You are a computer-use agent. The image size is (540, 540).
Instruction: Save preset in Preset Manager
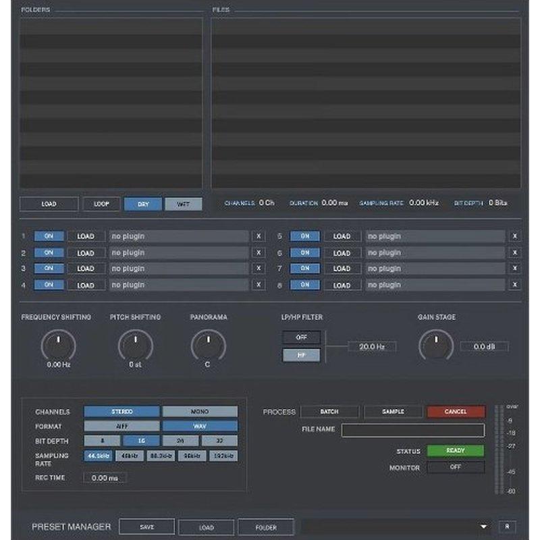pyautogui.click(x=146, y=527)
